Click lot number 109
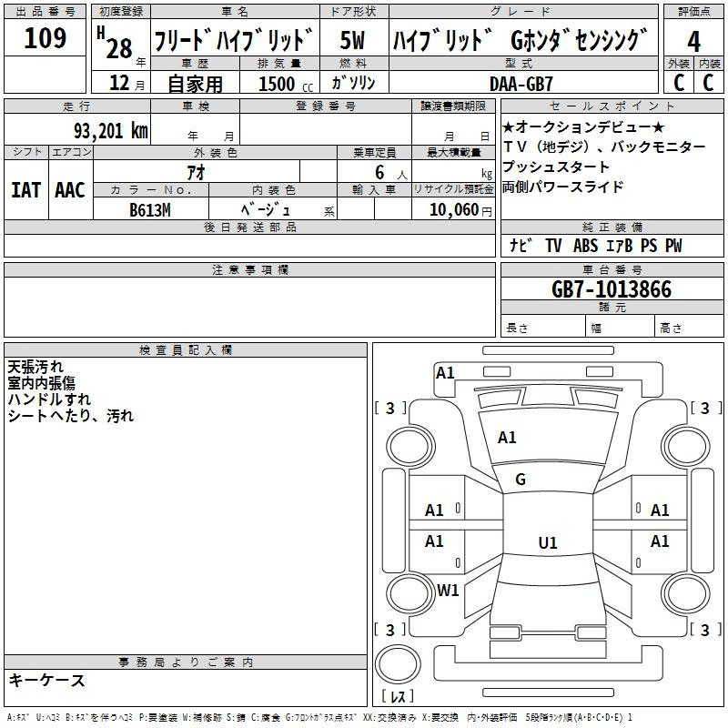The image size is (728, 728). (x=45, y=38)
